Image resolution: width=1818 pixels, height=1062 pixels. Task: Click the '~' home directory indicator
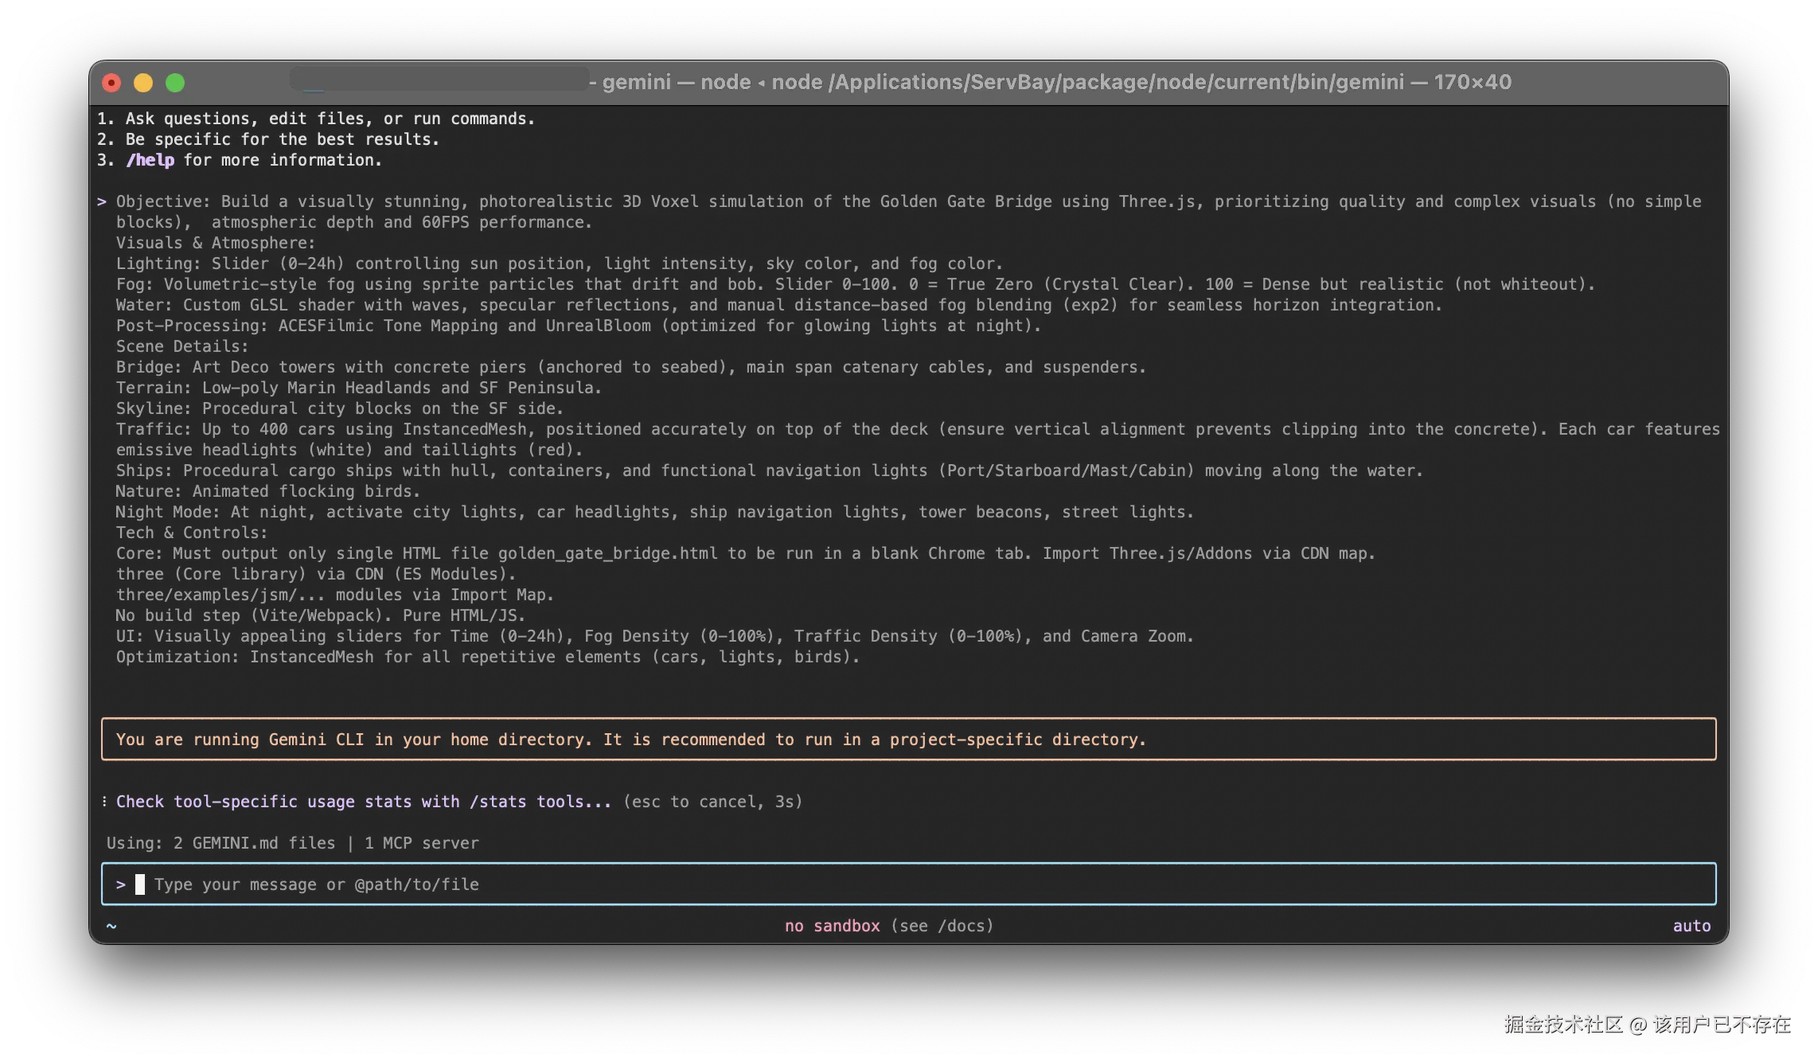(111, 926)
